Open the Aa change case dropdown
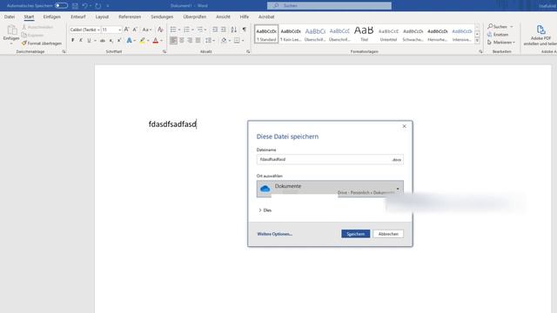Screen dimensions: 557x313 (147, 30)
